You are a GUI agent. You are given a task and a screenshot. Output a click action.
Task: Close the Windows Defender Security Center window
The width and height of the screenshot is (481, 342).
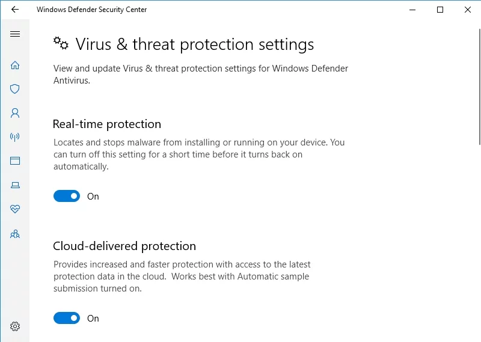468,10
